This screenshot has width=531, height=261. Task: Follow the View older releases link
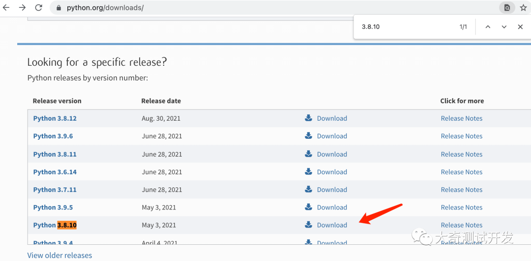click(59, 255)
